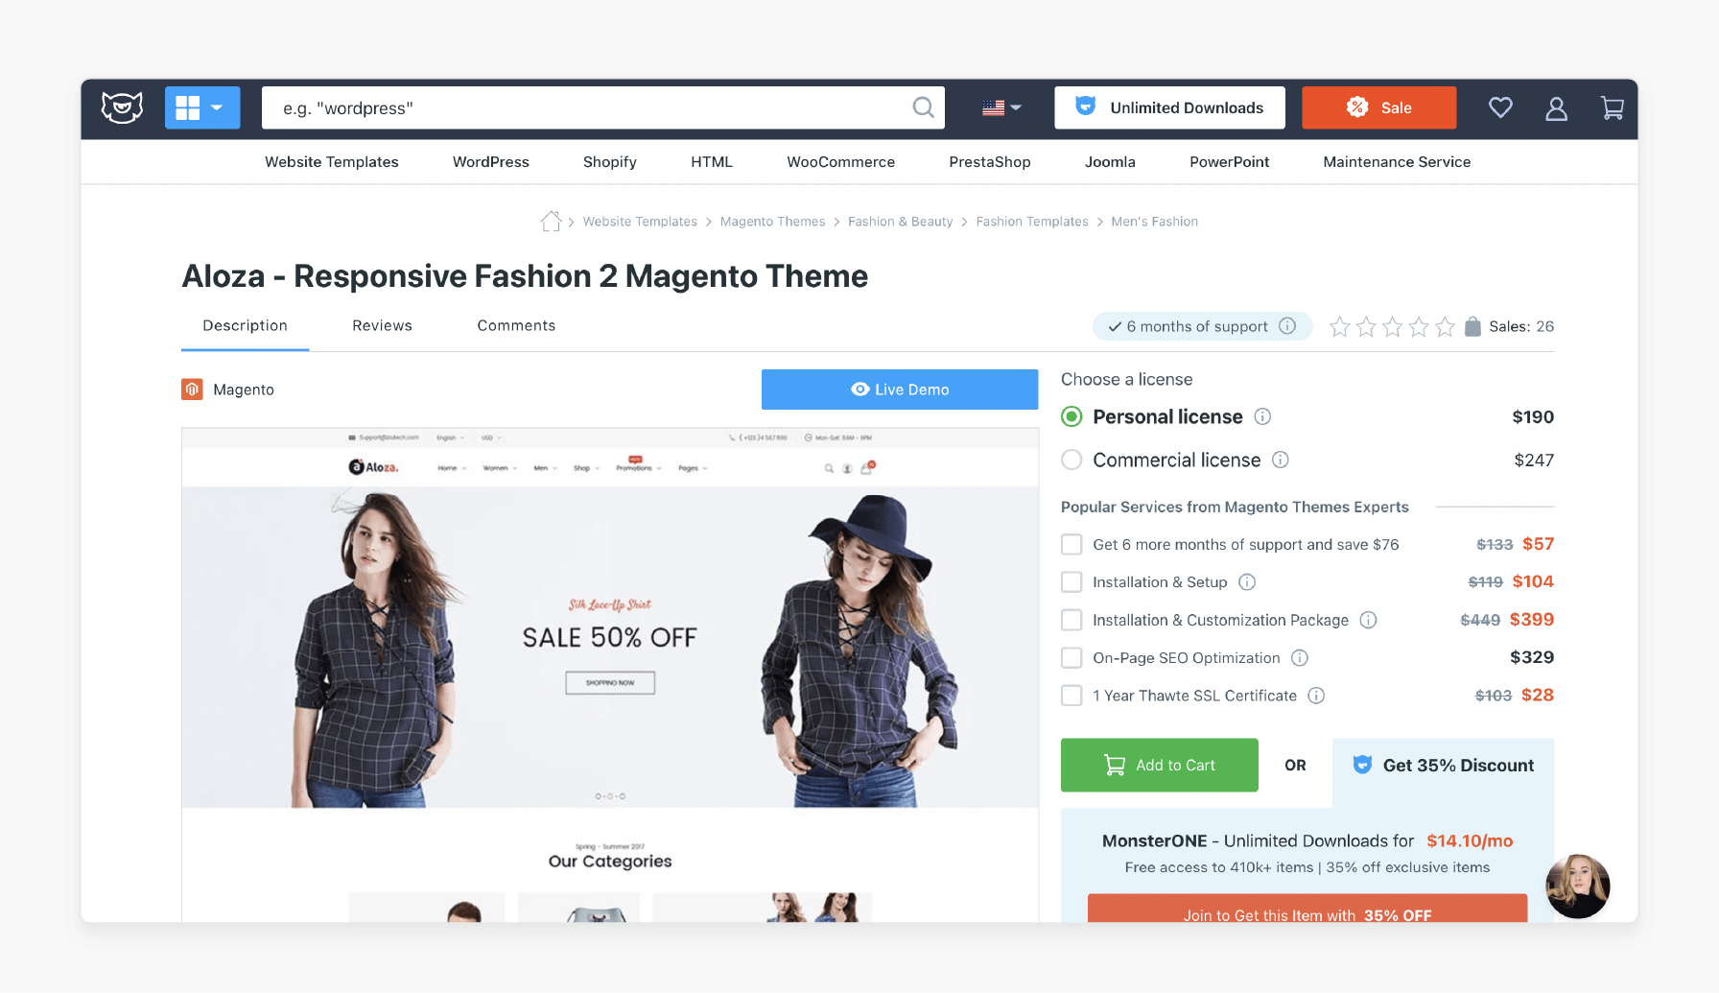Show Installation & Customization Package info icon

point(1369,621)
